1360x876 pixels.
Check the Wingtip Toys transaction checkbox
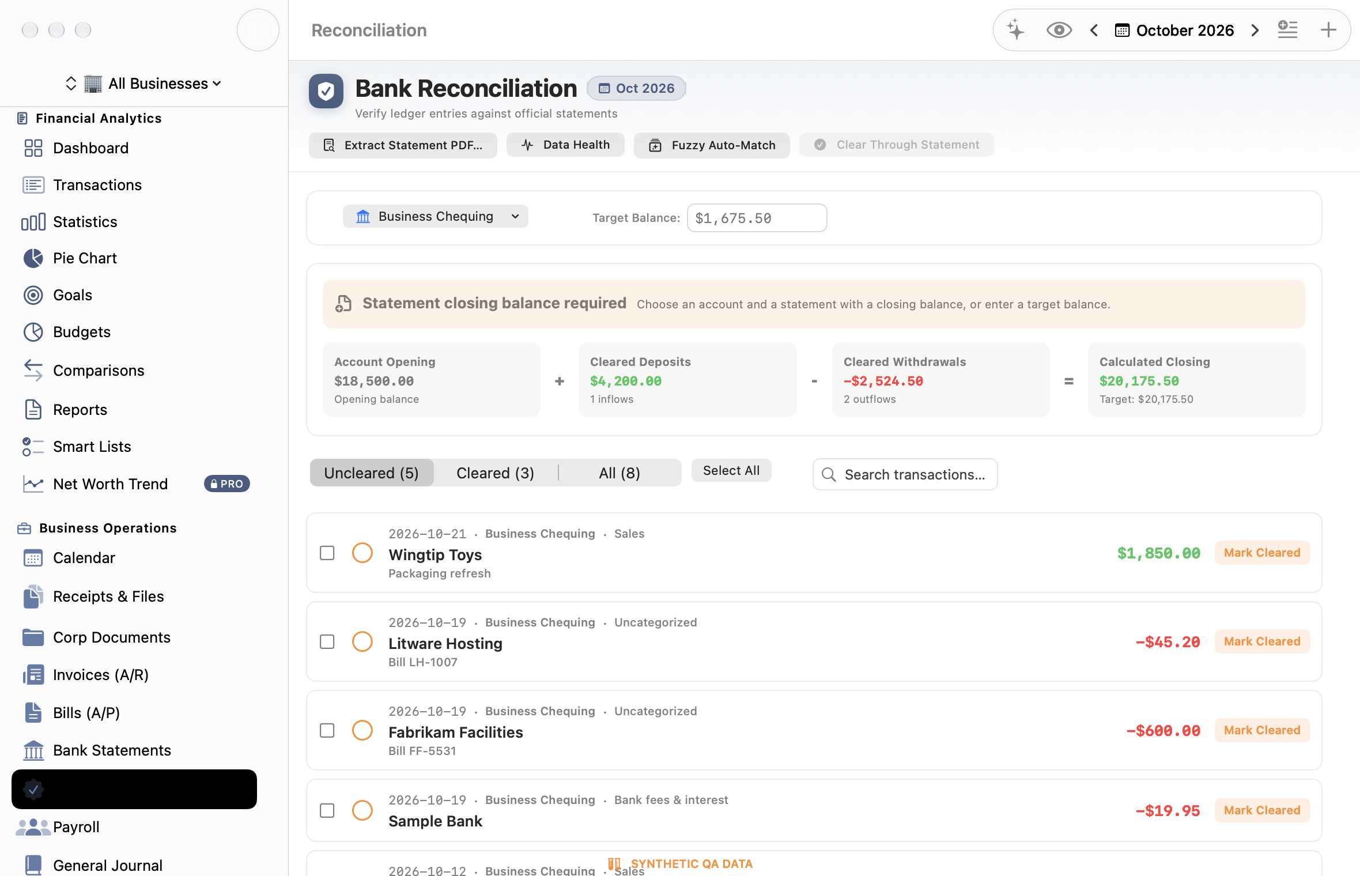coord(327,553)
